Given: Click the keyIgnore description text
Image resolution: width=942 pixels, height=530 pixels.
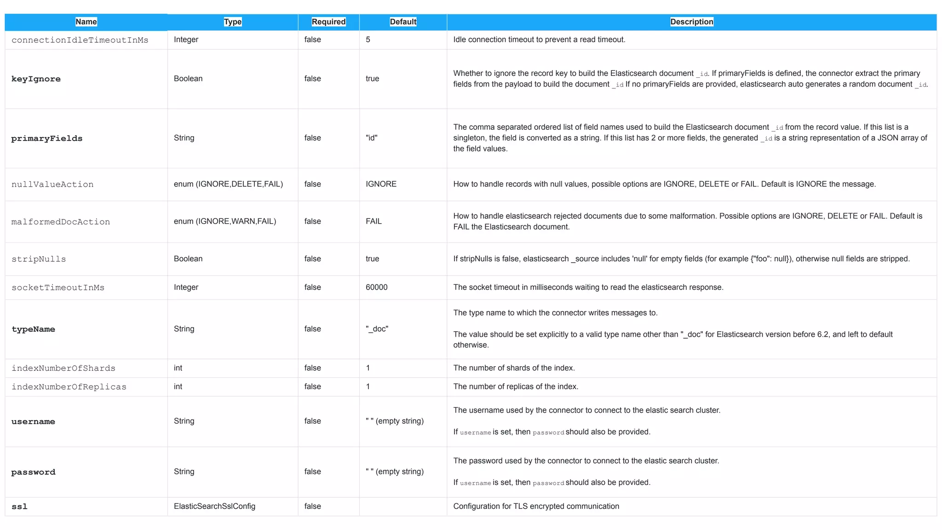Looking at the screenshot, I should click(690, 79).
